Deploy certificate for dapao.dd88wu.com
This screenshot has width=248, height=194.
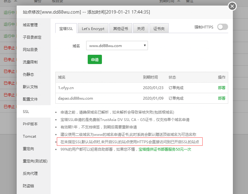221,98
